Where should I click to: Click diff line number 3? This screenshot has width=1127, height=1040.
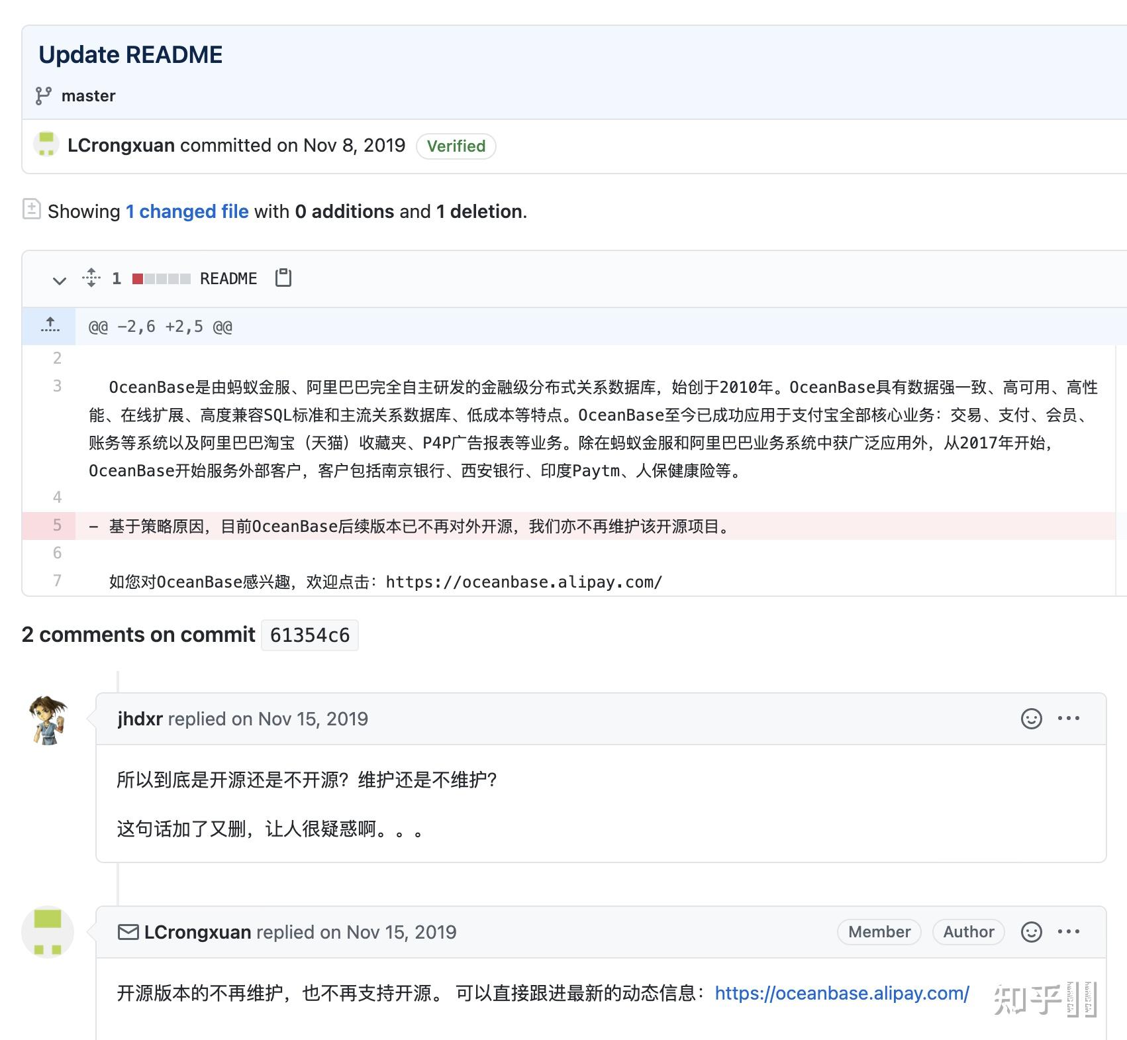pyautogui.click(x=57, y=386)
